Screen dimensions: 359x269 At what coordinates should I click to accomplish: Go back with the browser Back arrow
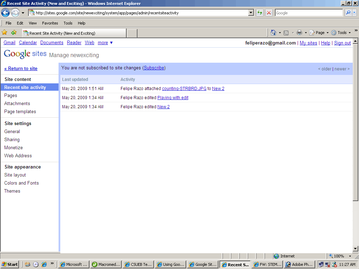6,13
